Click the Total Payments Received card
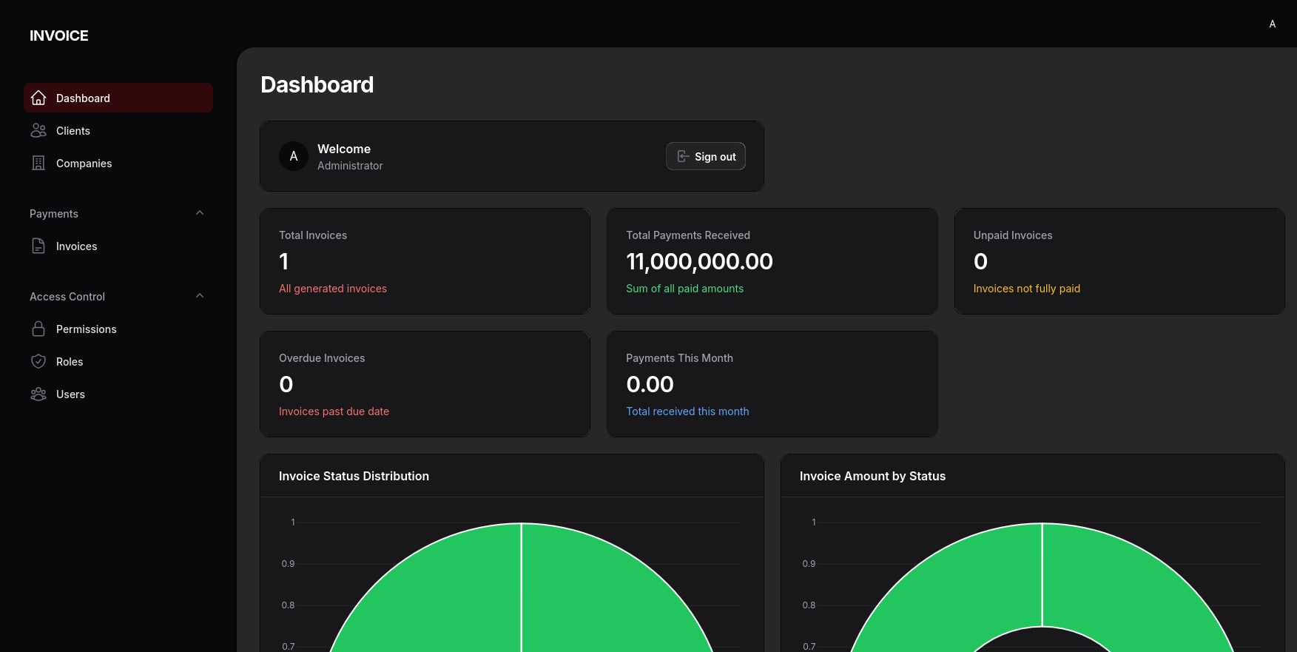The height and width of the screenshot is (652, 1297). (x=772, y=261)
